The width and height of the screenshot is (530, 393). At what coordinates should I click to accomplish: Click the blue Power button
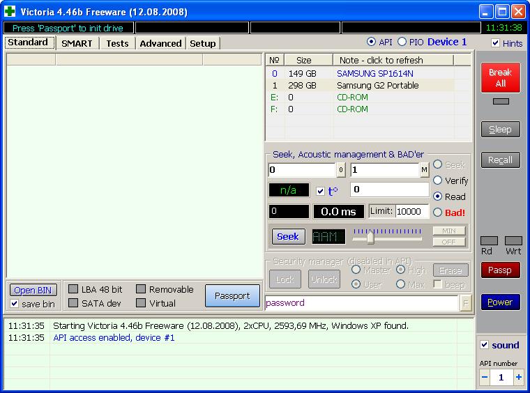pyautogui.click(x=501, y=302)
